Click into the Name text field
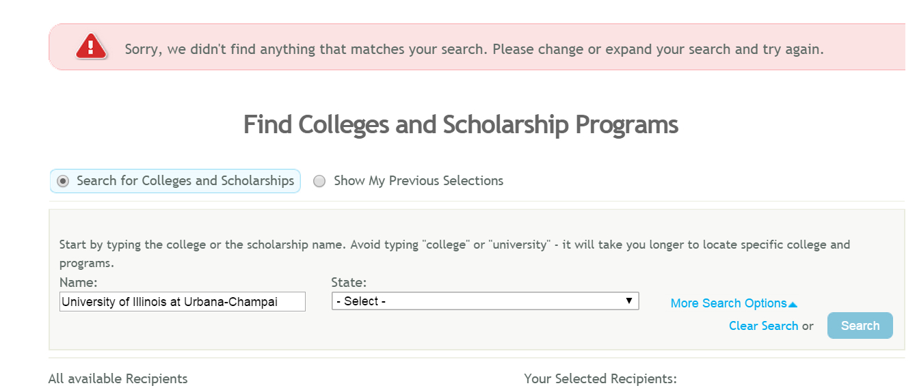The height and width of the screenshot is (388, 917). (182, 301)
